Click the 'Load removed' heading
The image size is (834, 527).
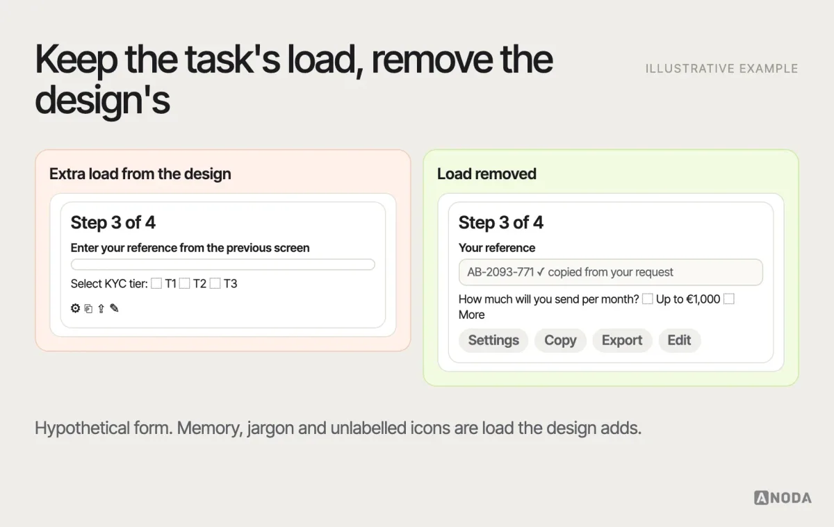(486, 174)
